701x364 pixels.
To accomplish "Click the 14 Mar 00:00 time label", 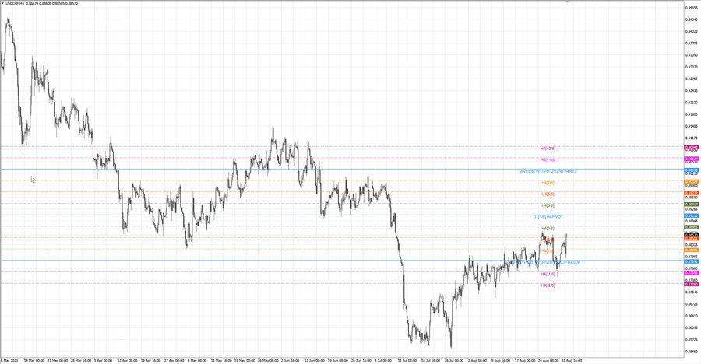I will [x=34, y=360].
